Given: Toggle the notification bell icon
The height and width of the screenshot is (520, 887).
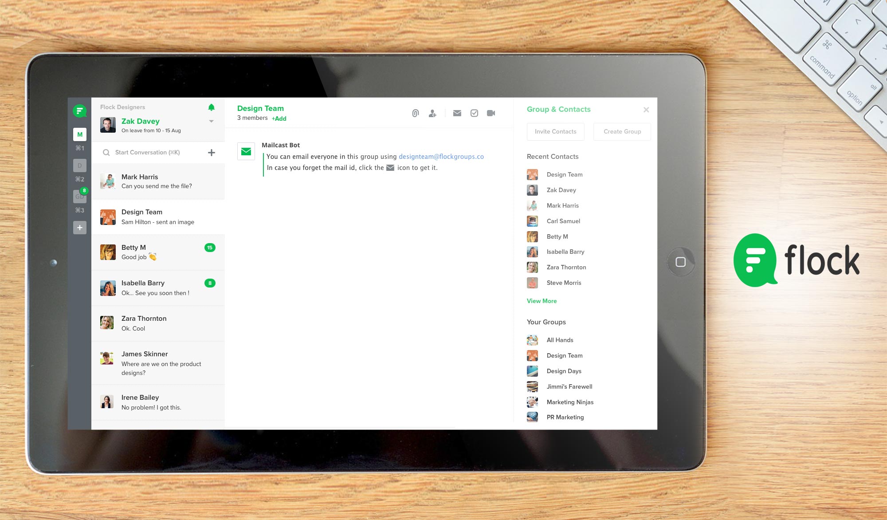Looking at the screenshot, I should 212,107.
